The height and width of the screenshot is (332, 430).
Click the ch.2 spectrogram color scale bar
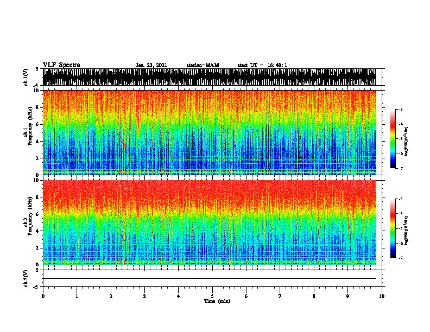[393, 228]
